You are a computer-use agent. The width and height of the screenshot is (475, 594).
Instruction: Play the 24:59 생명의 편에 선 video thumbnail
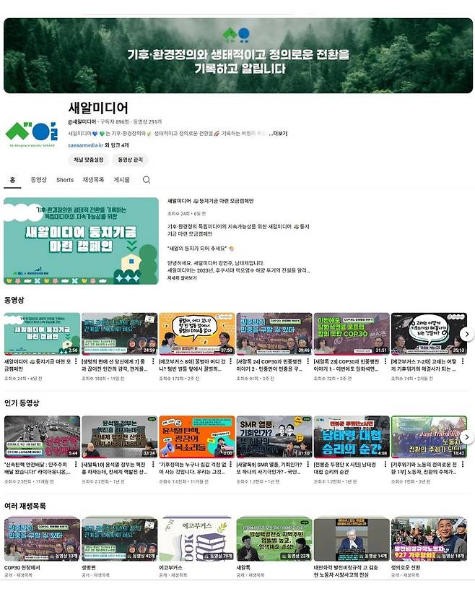pyautogui.click(x=120, y=334)
